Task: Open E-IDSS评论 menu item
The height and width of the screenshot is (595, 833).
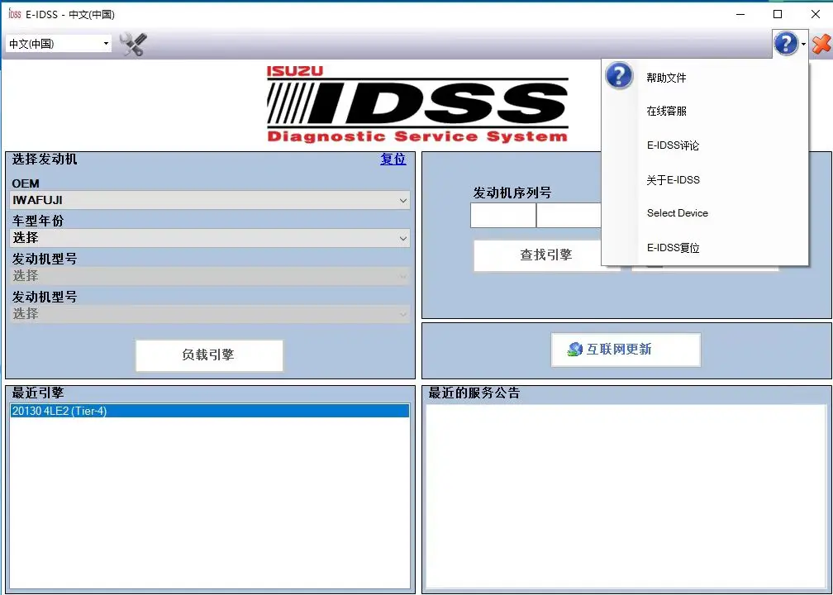Action: [673, 145]
